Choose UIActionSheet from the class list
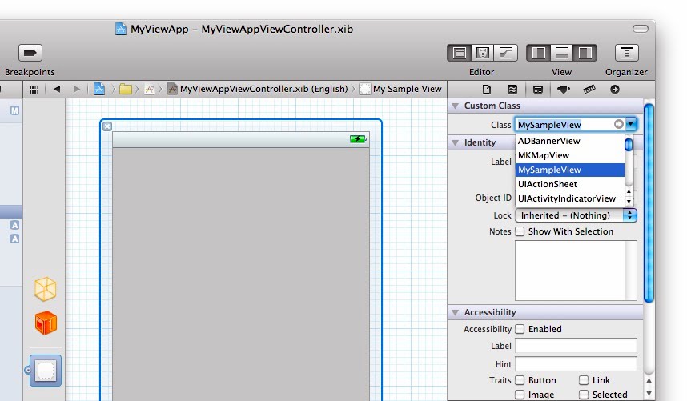 tap(548, 184)
